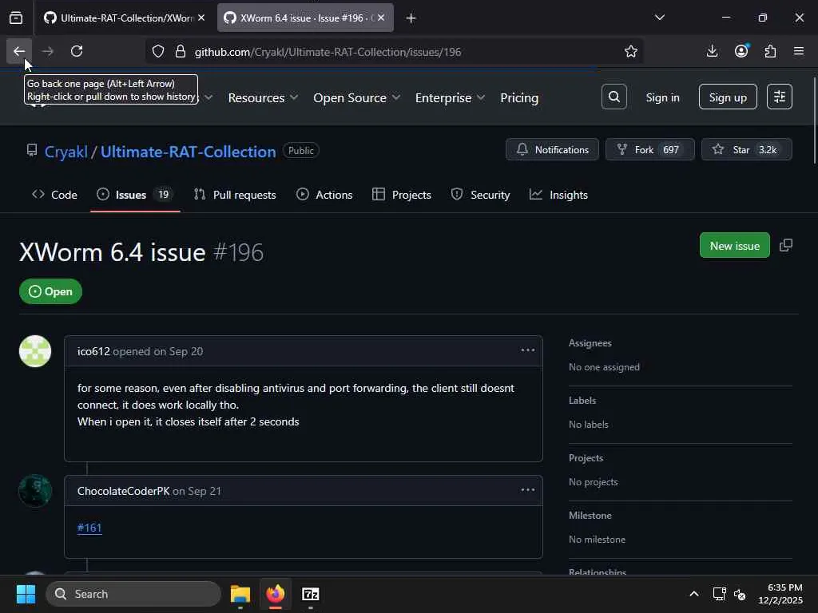The width and height of the screenshot is (818, 613).
Task: Open the Ultimate-RAT-Collection repository link
Action: pyautogui.click(x=188, y=151)
